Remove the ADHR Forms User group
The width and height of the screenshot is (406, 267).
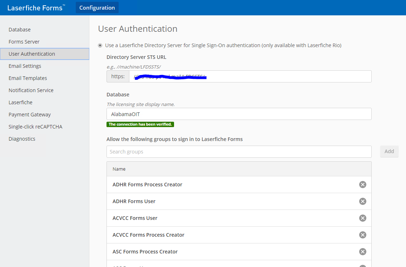(x=362, y=201)
